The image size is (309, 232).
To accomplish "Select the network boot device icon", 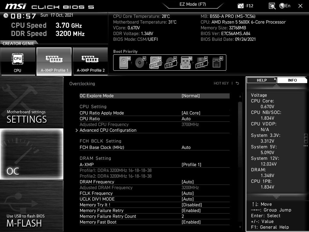I will 217,63.
